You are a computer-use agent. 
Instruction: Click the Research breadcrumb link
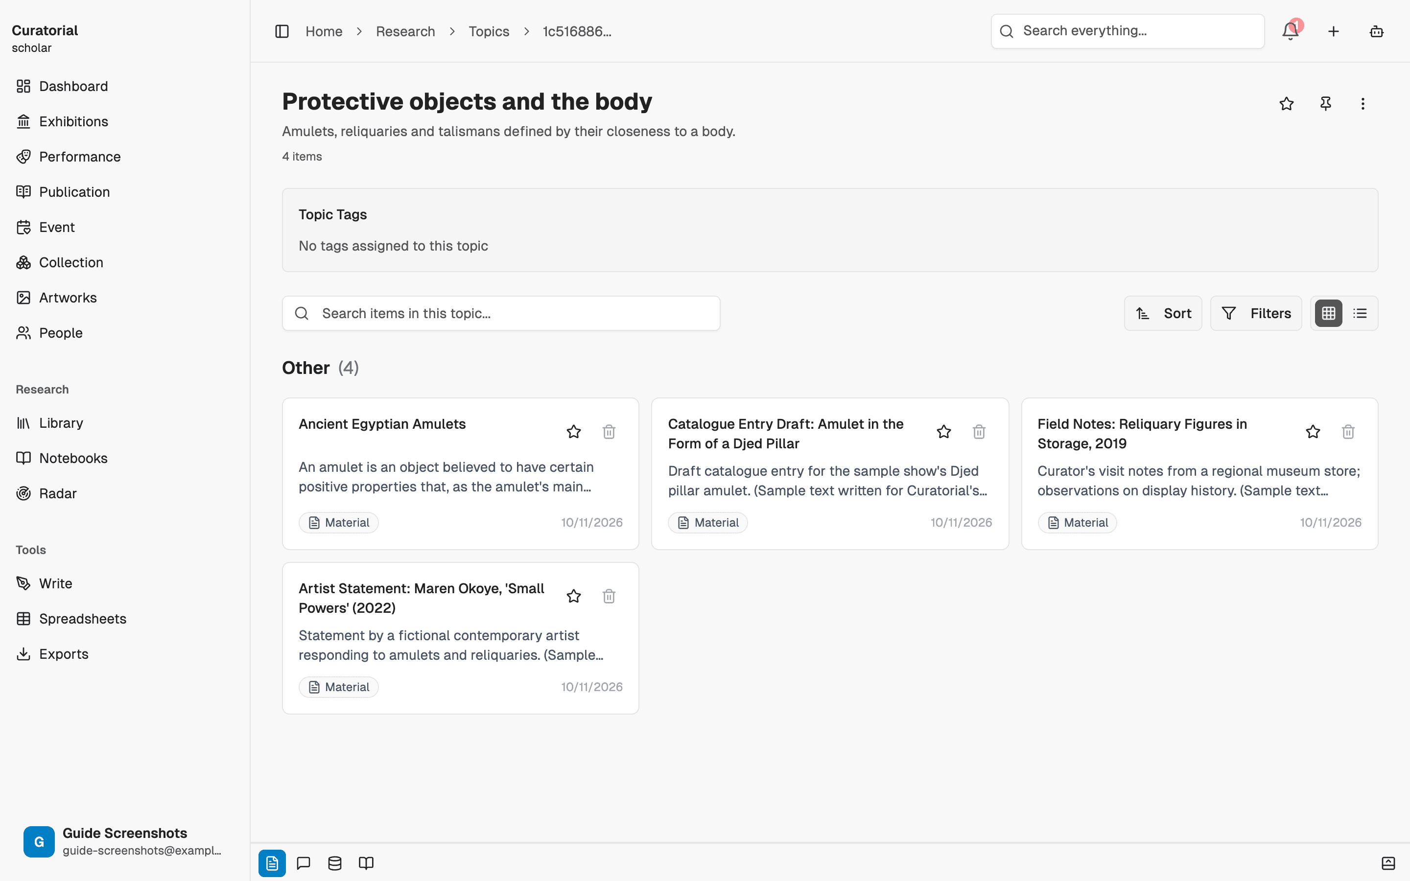click(x=405, y=31)
